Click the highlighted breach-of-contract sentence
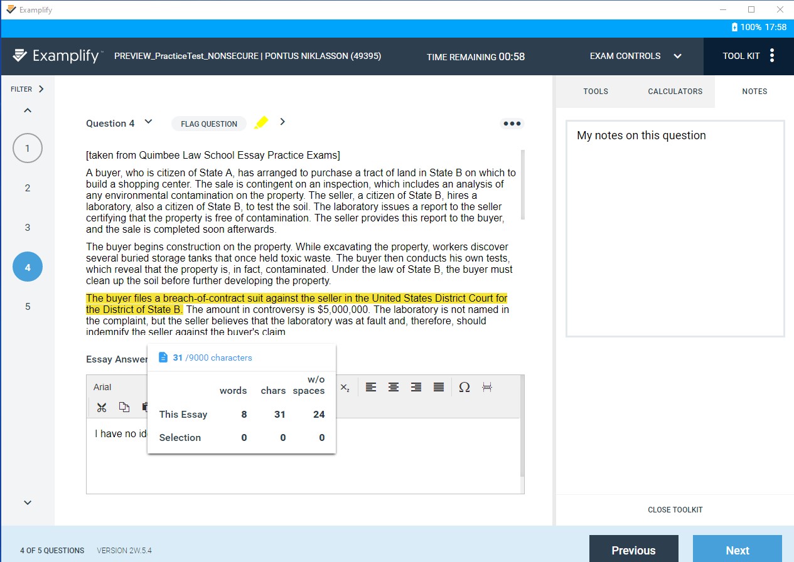Viewport: 794px width, 562px height. tap(296, 304)
